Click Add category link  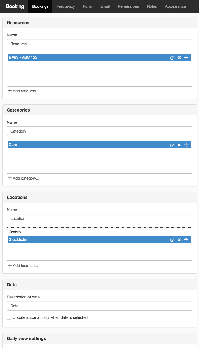[24, 178]
